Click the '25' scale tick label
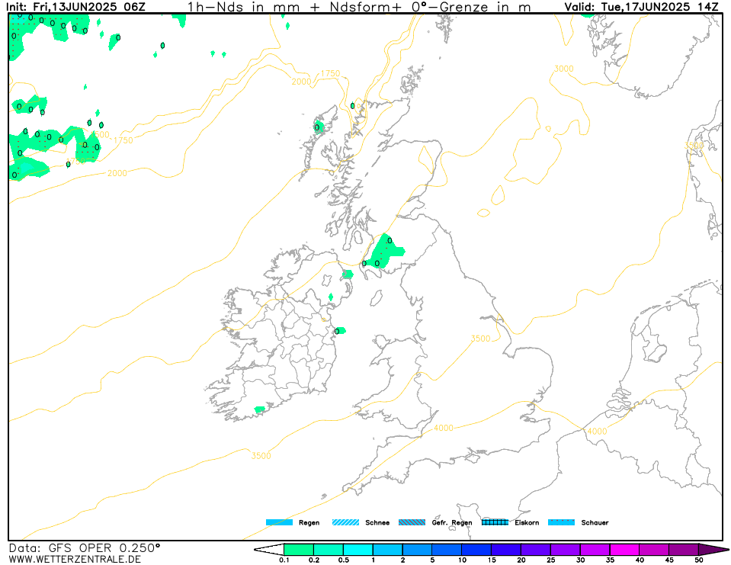Image resolution: width=731 pixels, height=565 pixels. click(550, 560)
